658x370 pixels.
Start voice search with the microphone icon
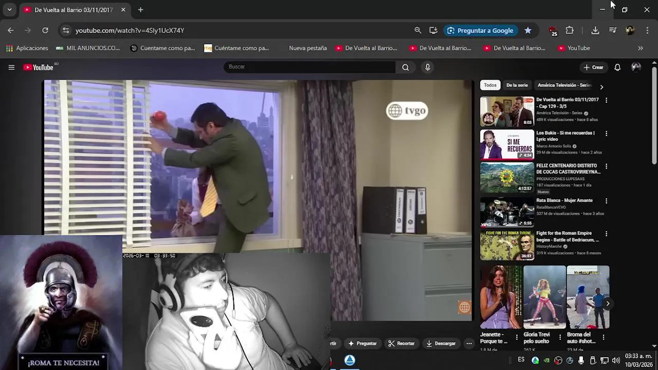click(x=427, y=67)
